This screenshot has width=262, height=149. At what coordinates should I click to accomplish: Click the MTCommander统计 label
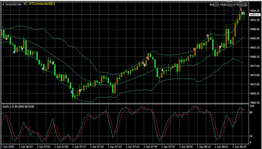click(42, 4)
